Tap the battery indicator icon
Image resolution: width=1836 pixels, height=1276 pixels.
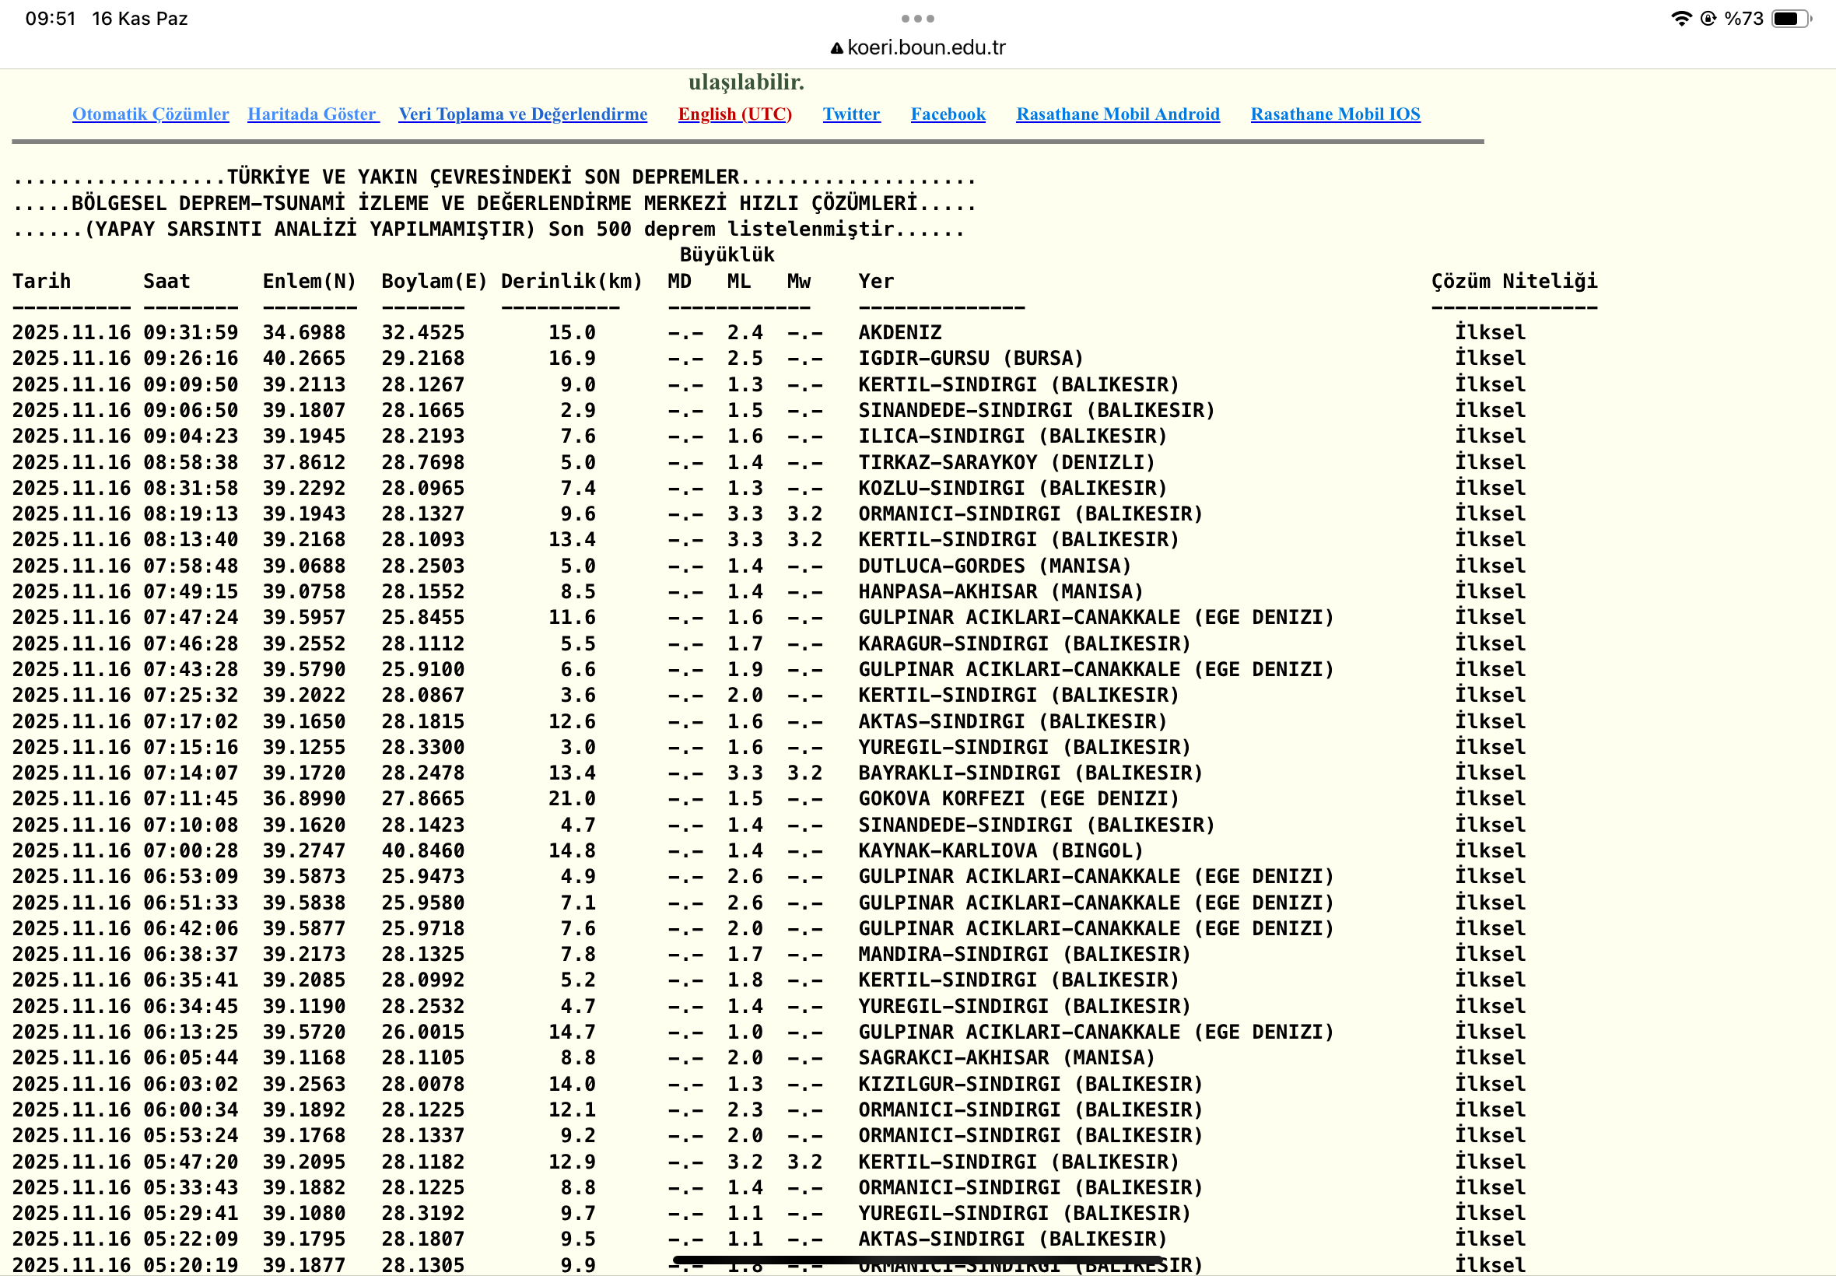pyautogui.click(x=1790, y=19)
